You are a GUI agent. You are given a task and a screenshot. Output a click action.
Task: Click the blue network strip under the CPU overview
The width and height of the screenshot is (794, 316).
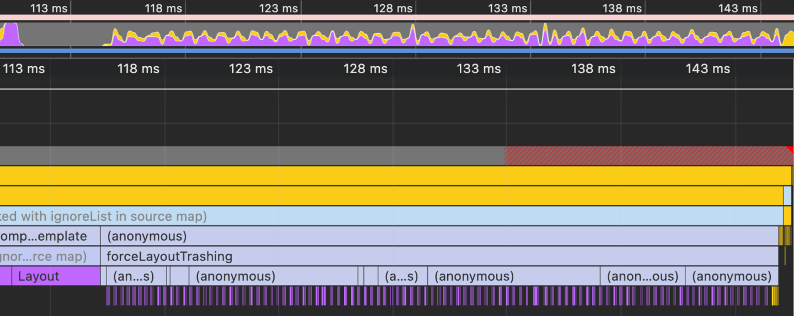pyautogui.click(x=397, y=51)
